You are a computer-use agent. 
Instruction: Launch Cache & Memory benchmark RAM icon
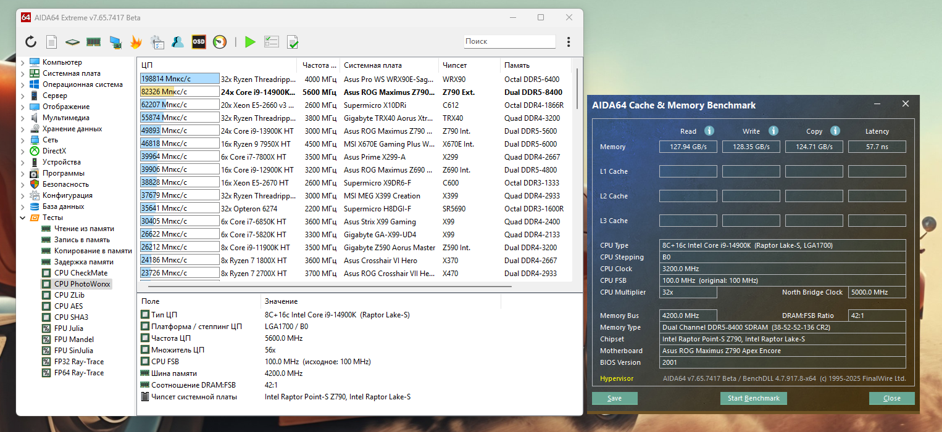[x=93, y=42]
